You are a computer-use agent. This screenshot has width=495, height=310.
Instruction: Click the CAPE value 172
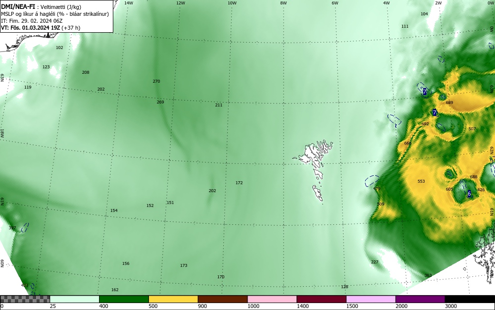coord(239,183)
